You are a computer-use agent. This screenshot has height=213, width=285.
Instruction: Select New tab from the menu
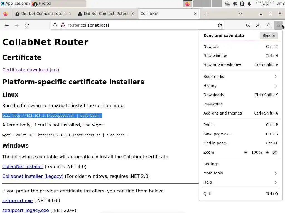pyautogui.click(x=241, y=47)
